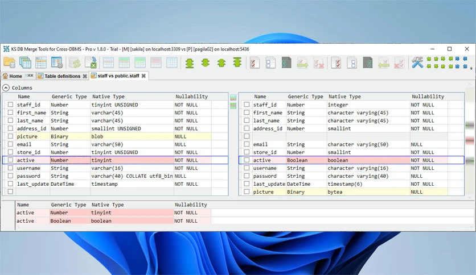Screen dimensions: 476x275
Task: Open database connection folder icon
Action: point(10,63)
